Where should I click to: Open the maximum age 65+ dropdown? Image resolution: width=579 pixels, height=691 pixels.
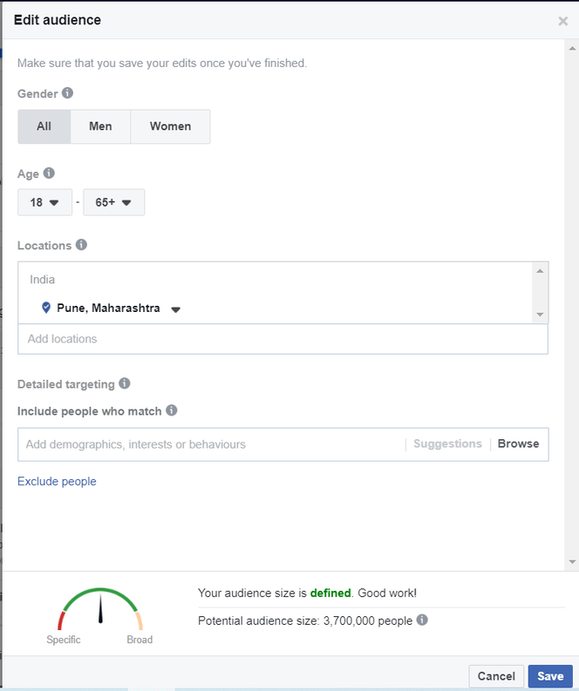coord(113,202)
